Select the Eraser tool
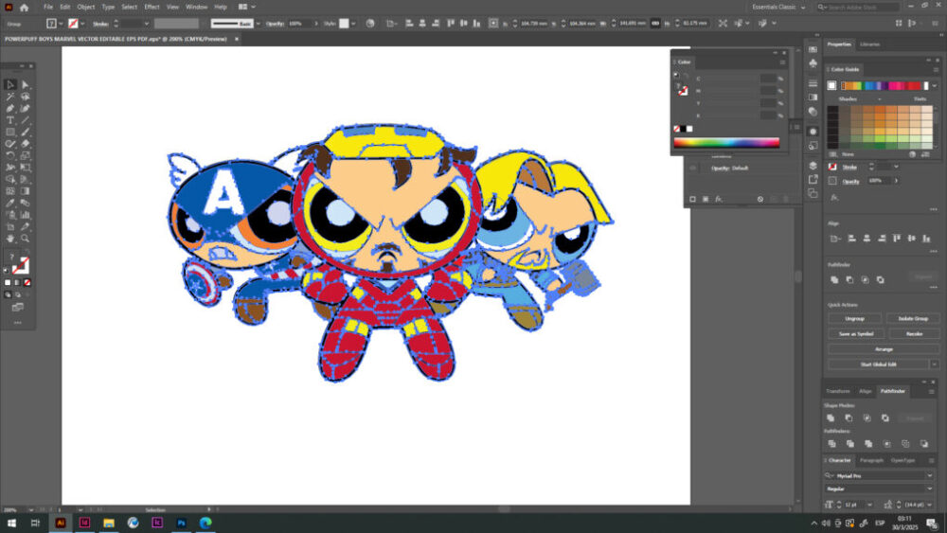 tap(26, 144)
